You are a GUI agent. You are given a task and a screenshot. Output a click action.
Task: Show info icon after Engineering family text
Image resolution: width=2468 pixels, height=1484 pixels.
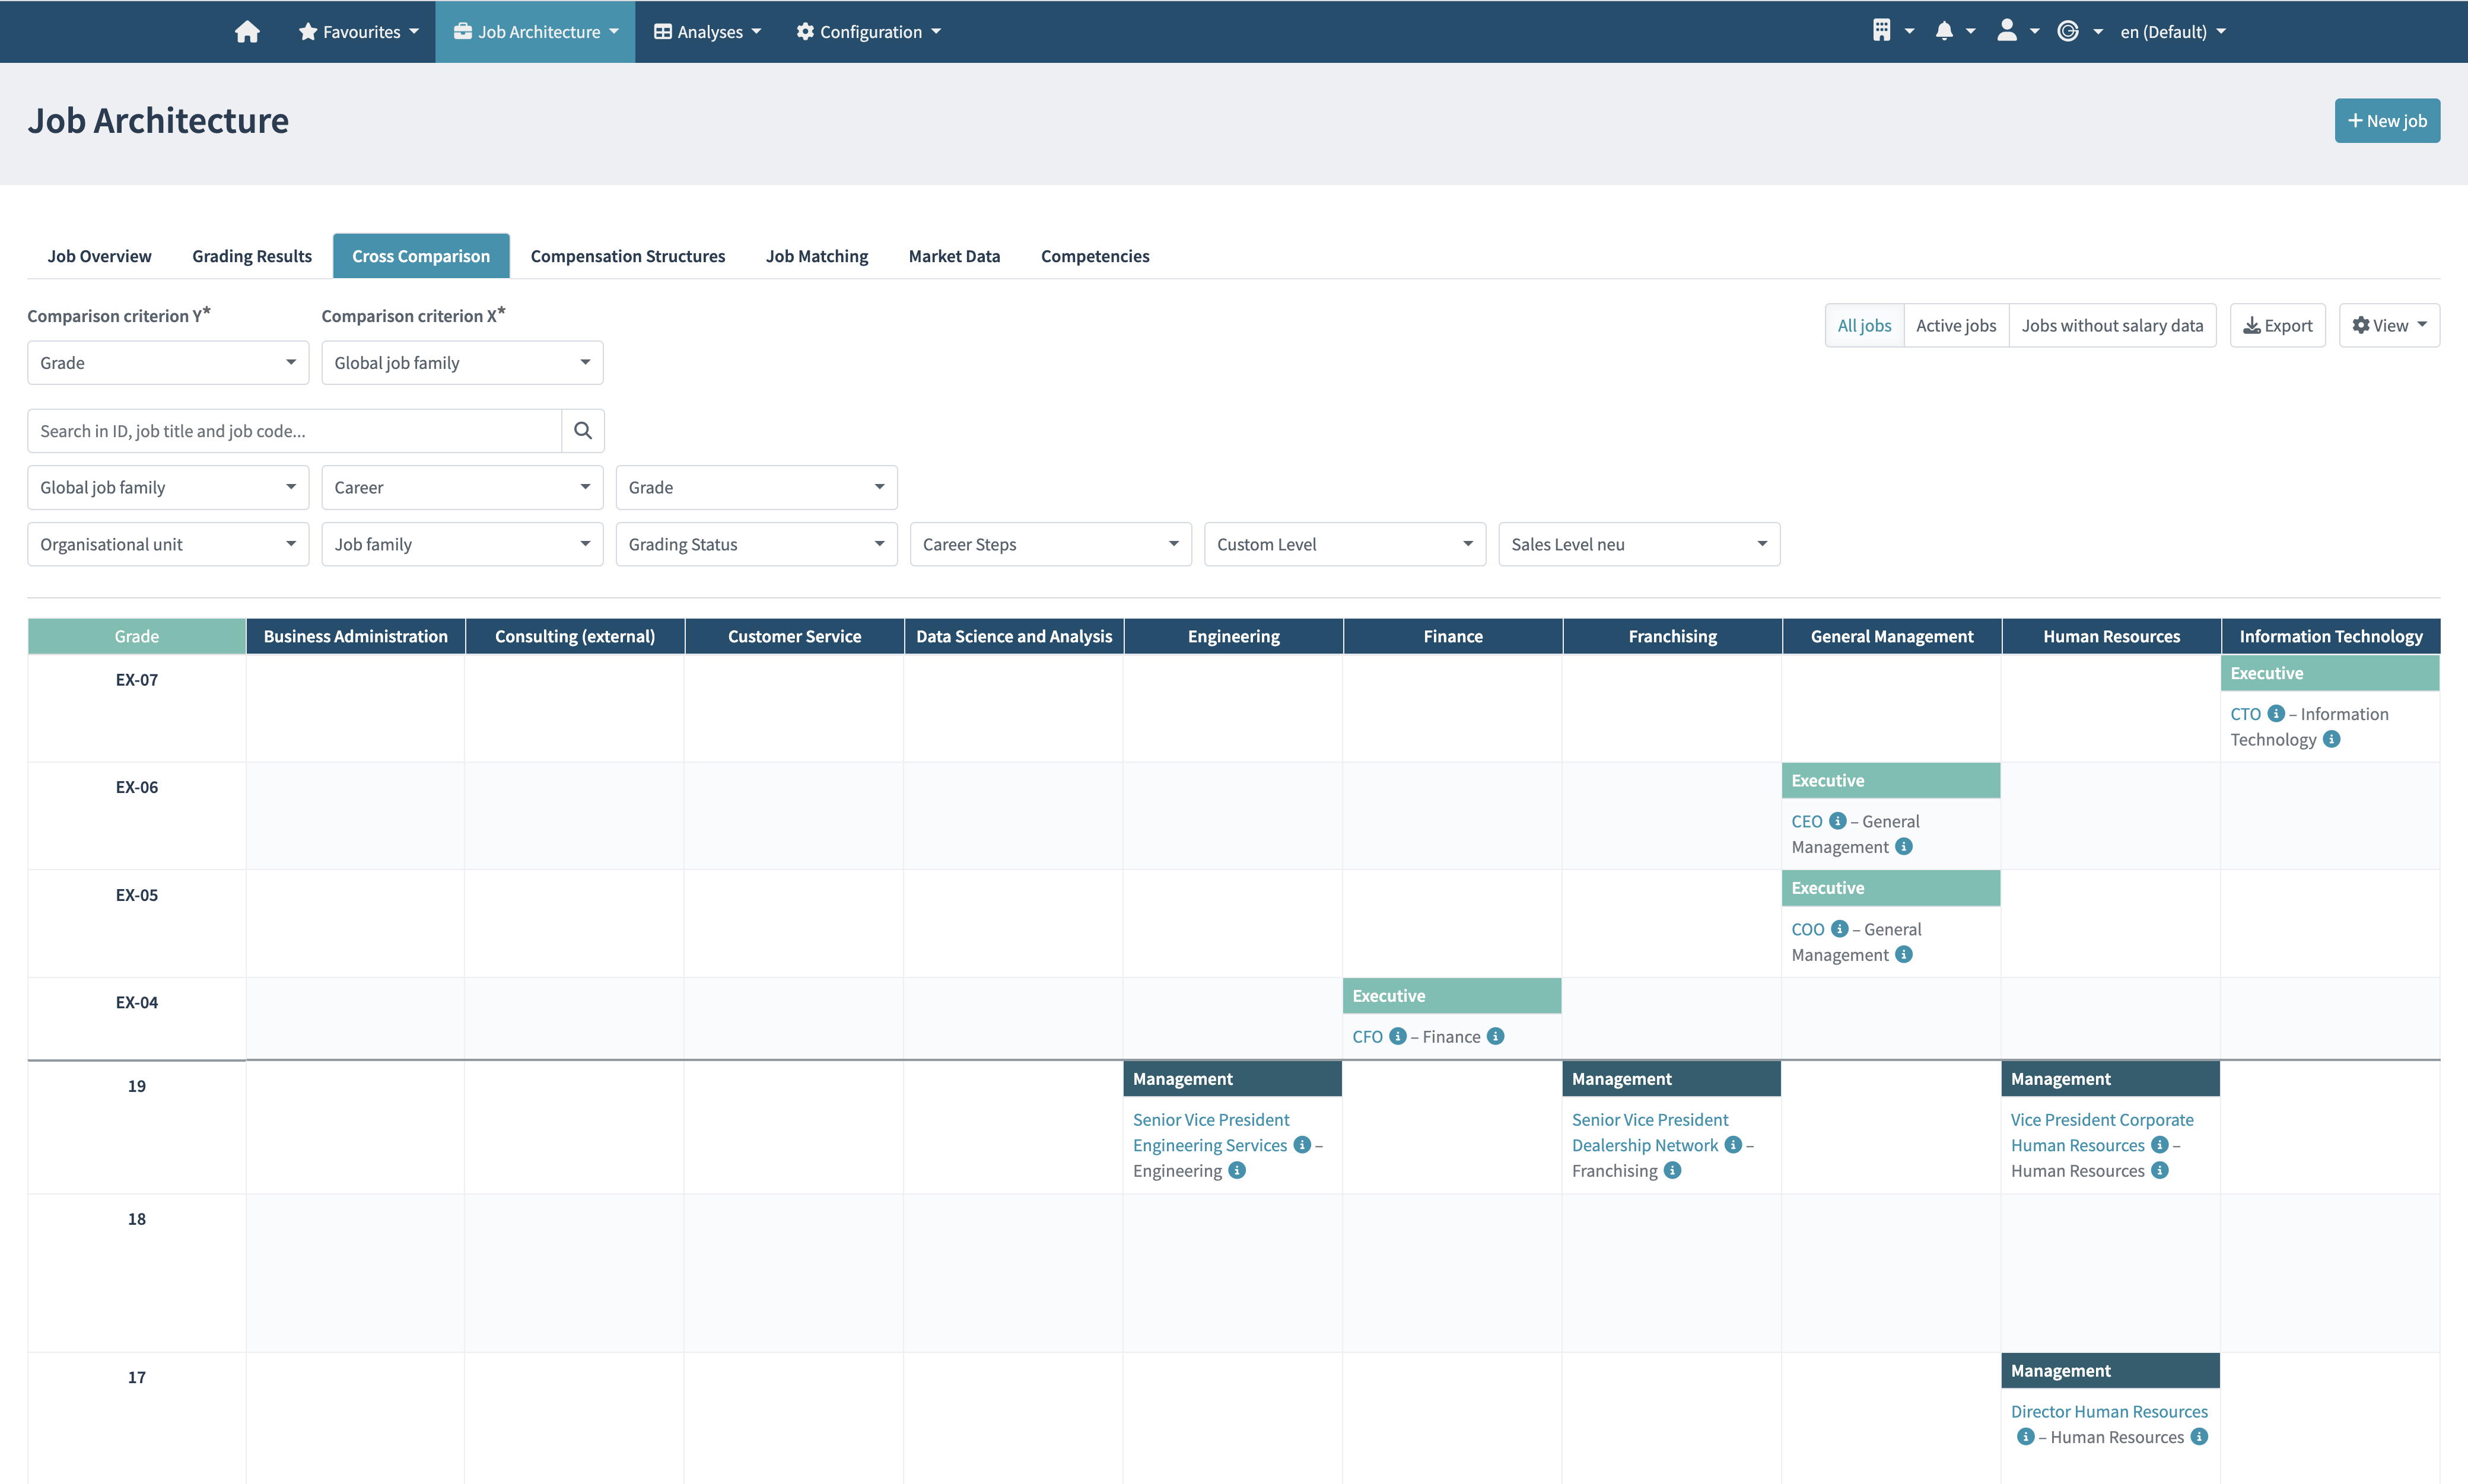1237,1170
